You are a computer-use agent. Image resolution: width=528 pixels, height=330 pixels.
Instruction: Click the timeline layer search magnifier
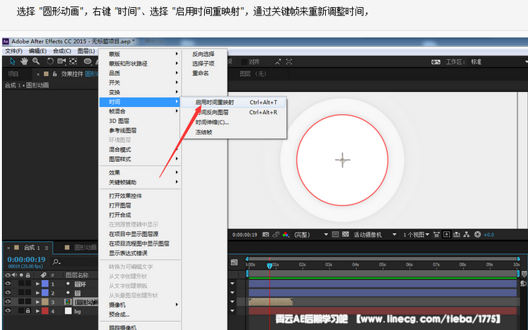click(56, 262)
